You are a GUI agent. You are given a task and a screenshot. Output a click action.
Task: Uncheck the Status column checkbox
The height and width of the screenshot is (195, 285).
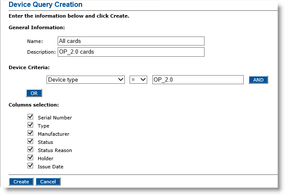point(30,141)
